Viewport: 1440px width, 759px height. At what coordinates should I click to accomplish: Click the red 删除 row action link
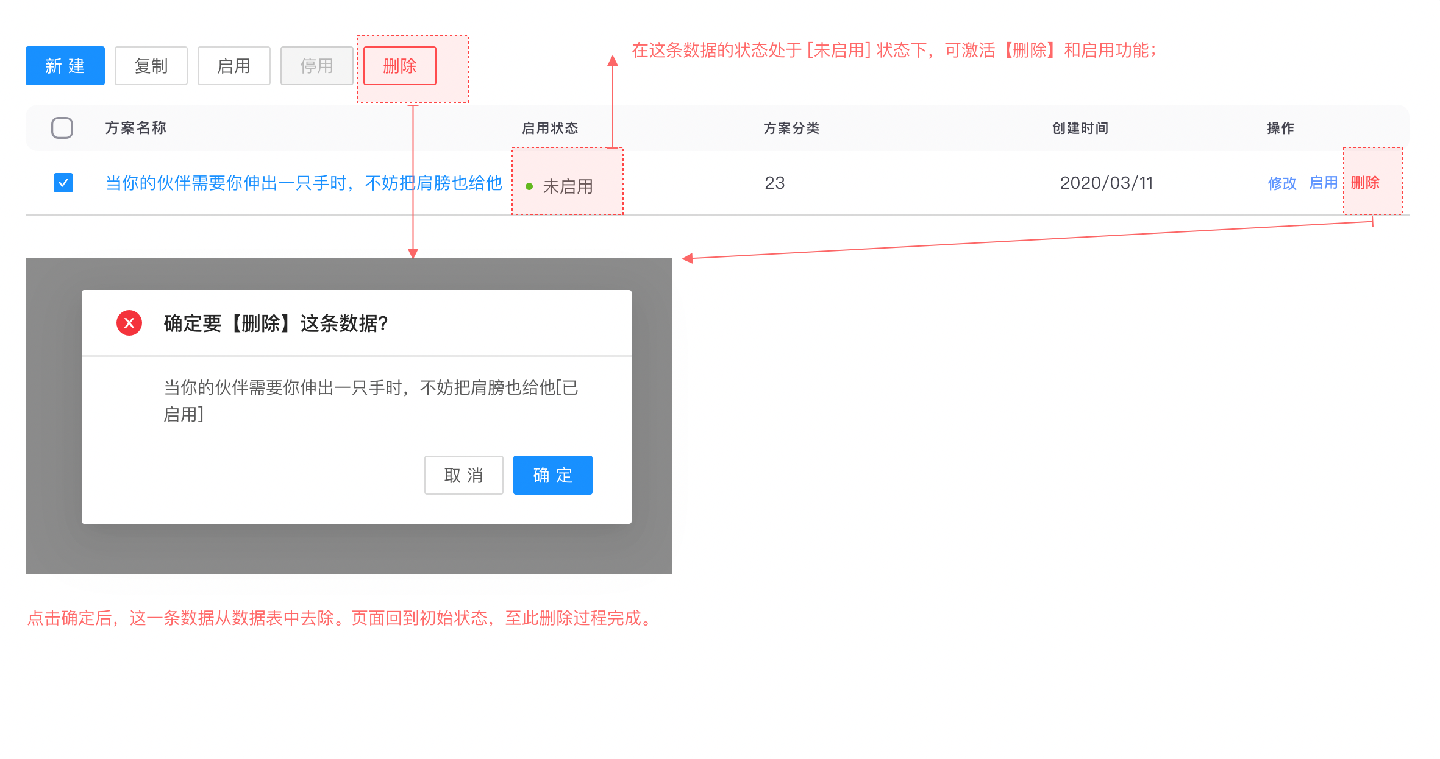1365,183
